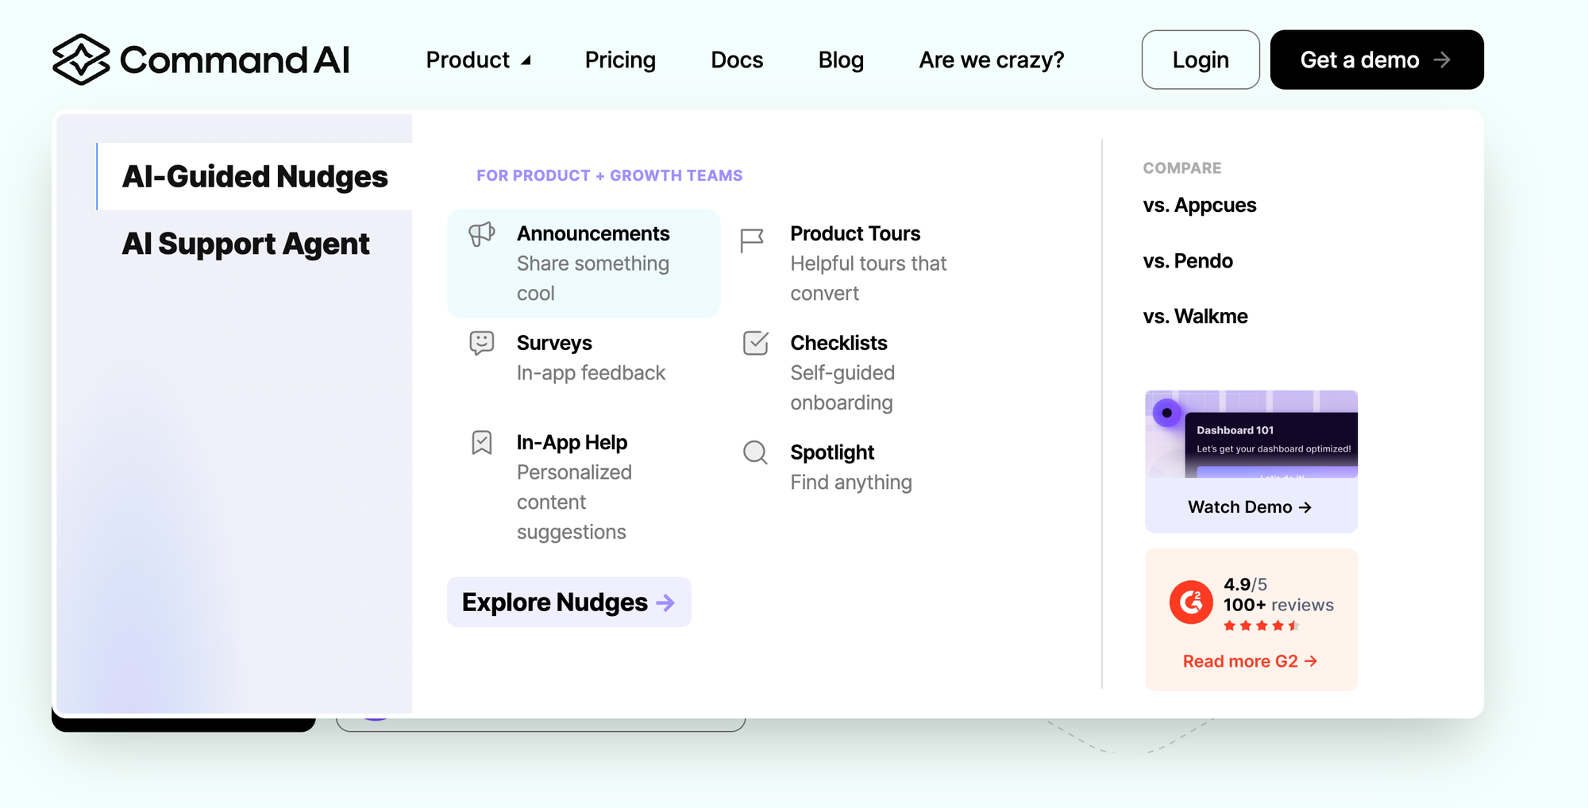The image size is (1588, 808).
Task: Click 'Share something cool' description
Action: point(593,279)
